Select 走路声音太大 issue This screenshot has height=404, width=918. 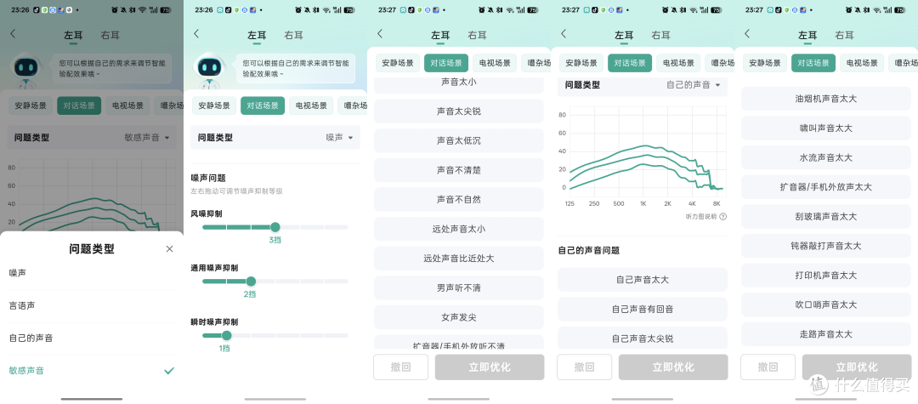[x=826, y=334]
